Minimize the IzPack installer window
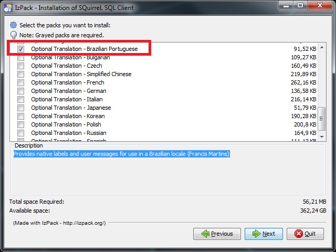Image resolution: width=336 pixels, height=252 pixels. coord(286,6)
